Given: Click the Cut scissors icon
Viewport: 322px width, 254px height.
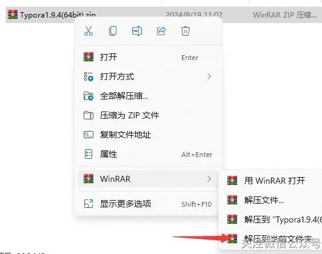Looking at the screenshot, I should (x=89, y=31).
